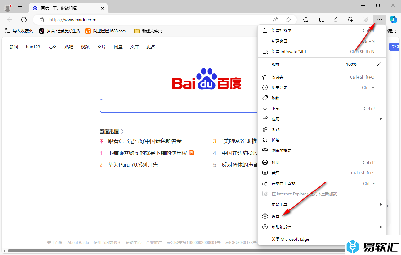Screen dimensions: 401x255
Task: Click the 文库 link
Action: click(134, 47)
